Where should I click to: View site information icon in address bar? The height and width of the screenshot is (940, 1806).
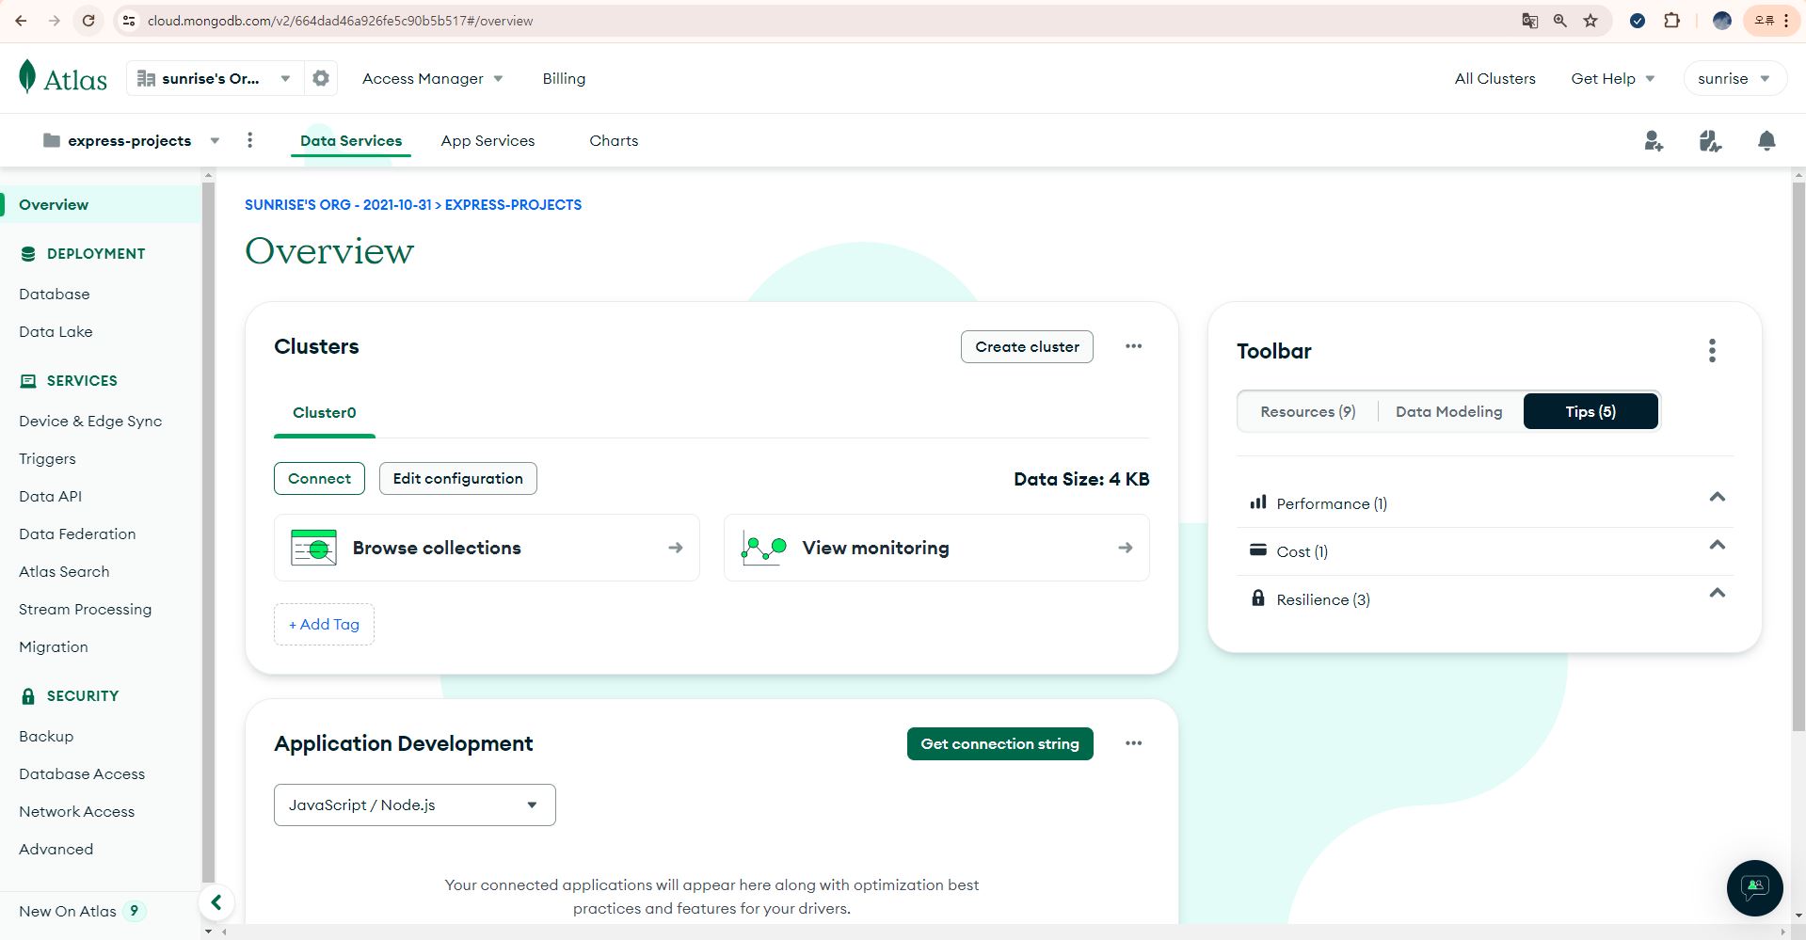[x=129, y=21]
